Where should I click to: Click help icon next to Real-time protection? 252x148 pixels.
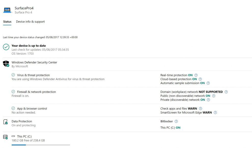196,75
